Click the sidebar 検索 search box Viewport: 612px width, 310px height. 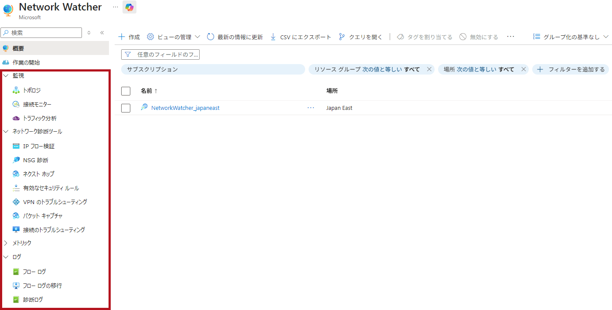[41, 33]
